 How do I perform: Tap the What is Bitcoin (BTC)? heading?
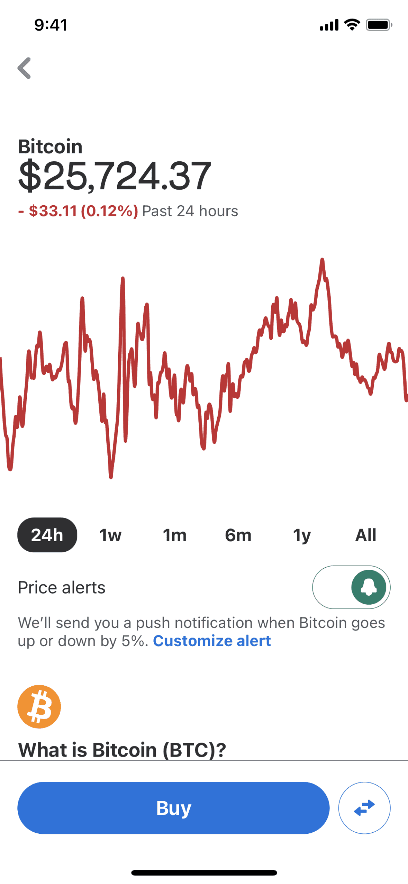[x=122, y=749]
